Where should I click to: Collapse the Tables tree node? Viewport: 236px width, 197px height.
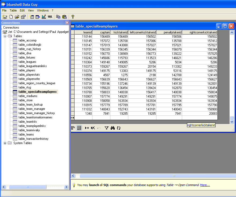click(5, 36)
